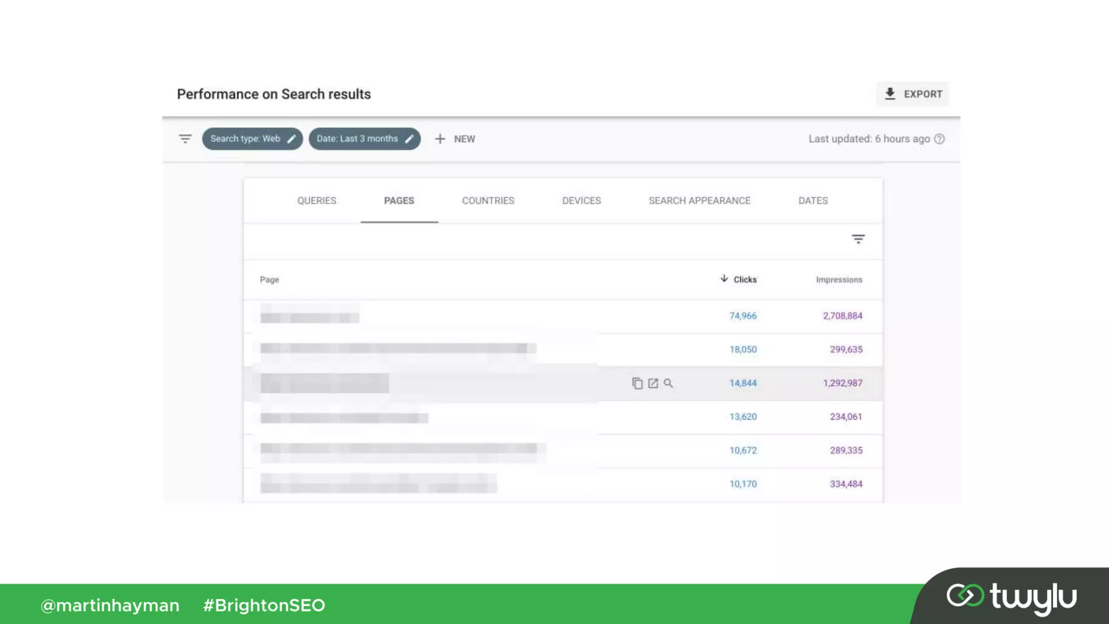The height and width of the screenshot is (624, 1109).
Task: Inspect highlighted page with magnifier icon
Action: coord(669,383)
